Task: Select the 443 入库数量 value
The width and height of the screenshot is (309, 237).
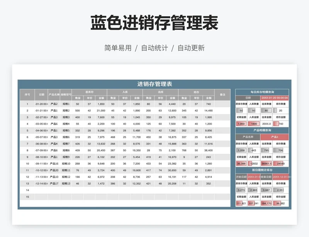Action: (254, 150)
